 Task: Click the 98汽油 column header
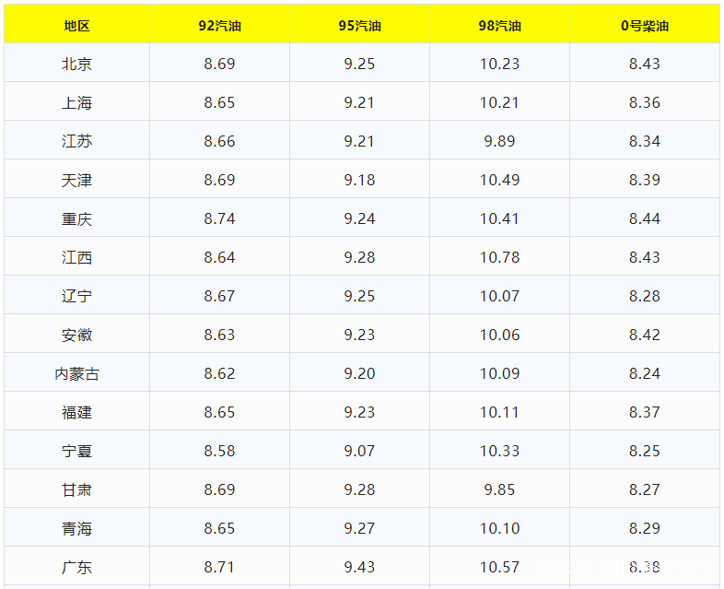pyautogui.click(x=499, y=26)
